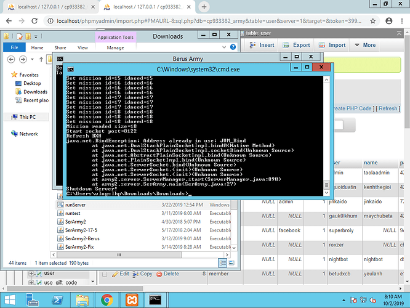Tick the checkbox beside the member row
Screen dimensions: 410x308
(x=105, y=274)
